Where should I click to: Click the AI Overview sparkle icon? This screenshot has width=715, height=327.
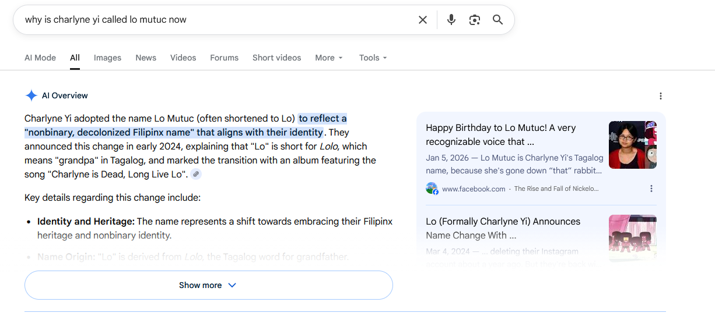(x=31, y=95)
